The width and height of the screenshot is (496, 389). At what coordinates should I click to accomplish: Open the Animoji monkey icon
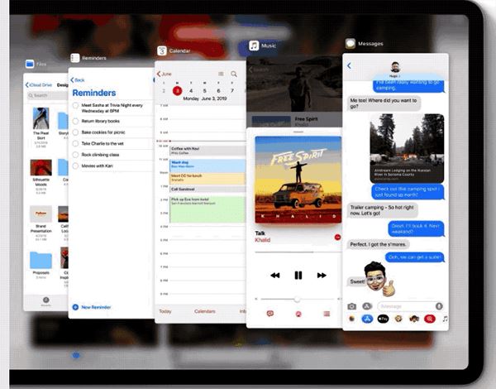coord(398,319)
